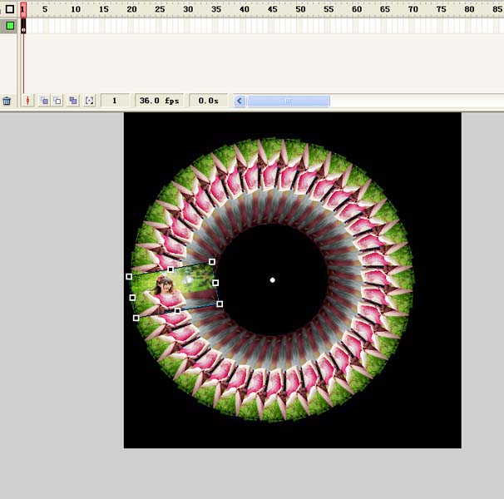Click the bottom-middle transform handle of selection
This screenshot has width=504, height=499.
click(177, 310)
